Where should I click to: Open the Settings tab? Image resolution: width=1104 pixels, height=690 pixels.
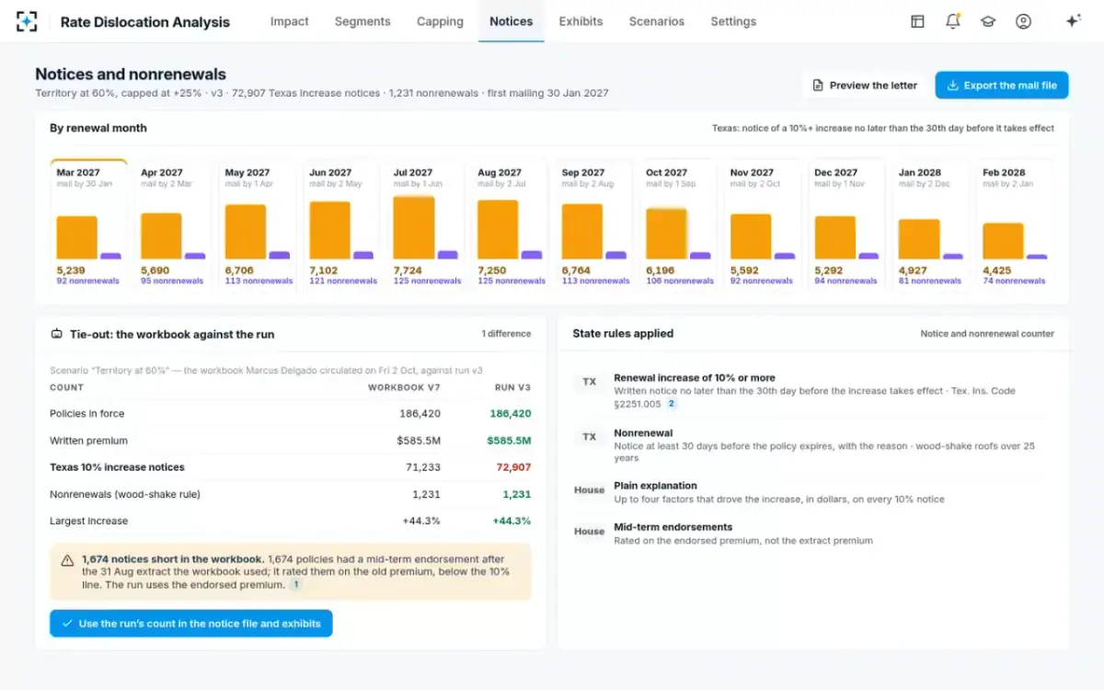733,21
